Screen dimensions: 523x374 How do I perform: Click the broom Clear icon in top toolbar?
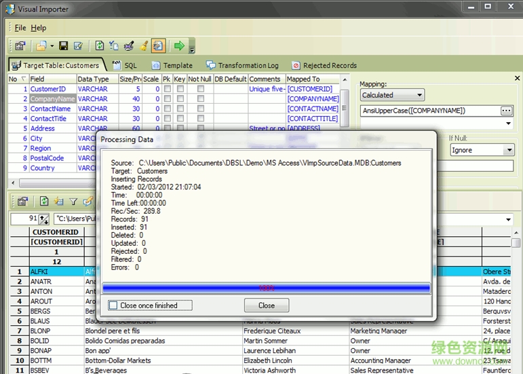(143, 46)
